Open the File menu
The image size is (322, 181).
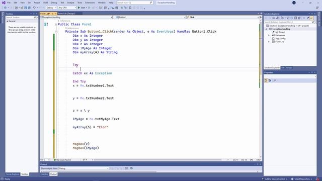click(9, 3)
